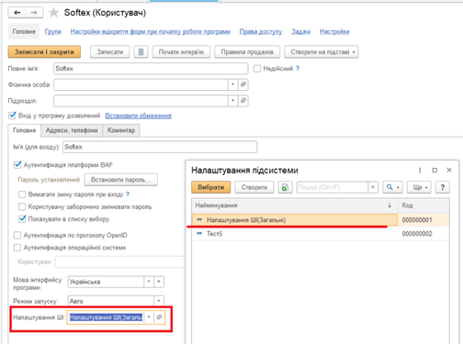
Task: Focus the Пошук search field
Action: pyautogui.click(x=333, y=187)
